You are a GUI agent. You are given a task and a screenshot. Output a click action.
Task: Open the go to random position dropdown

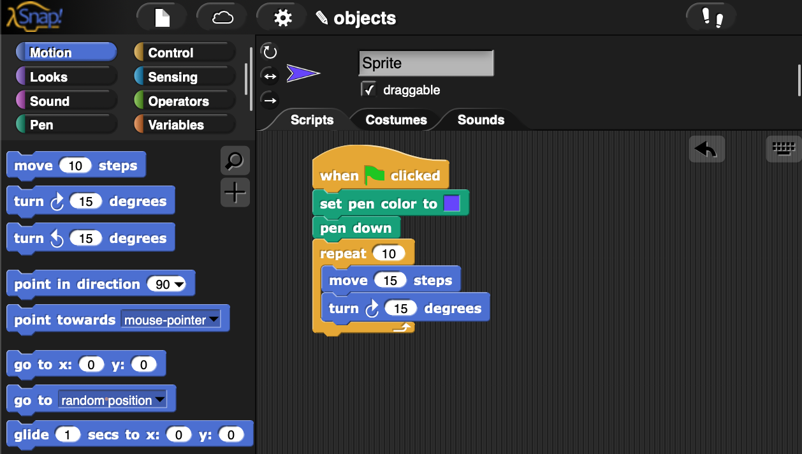pyautogui.click(x=160, y=400)
